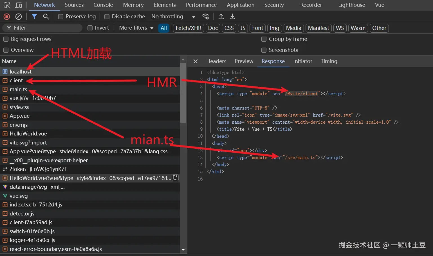
Task: Open the Headers tab of the request
Action: (x=216, y=61)
